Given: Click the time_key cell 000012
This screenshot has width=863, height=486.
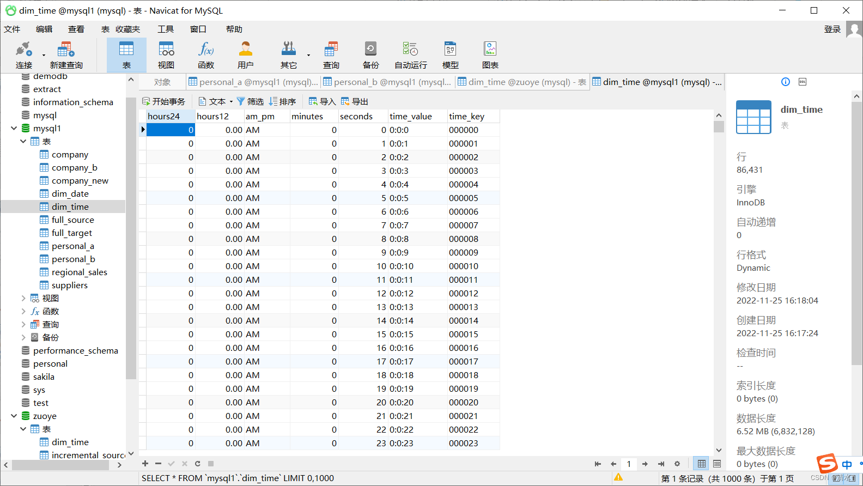Looking at the screenshot, I should tap(473, 293).
